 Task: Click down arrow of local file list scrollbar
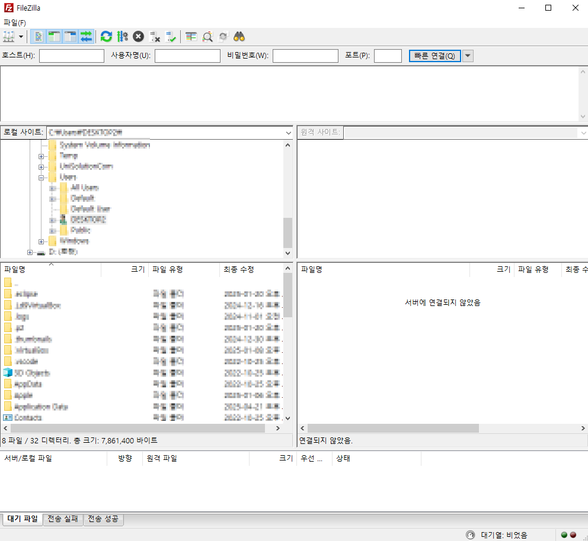tap(287, 418)
